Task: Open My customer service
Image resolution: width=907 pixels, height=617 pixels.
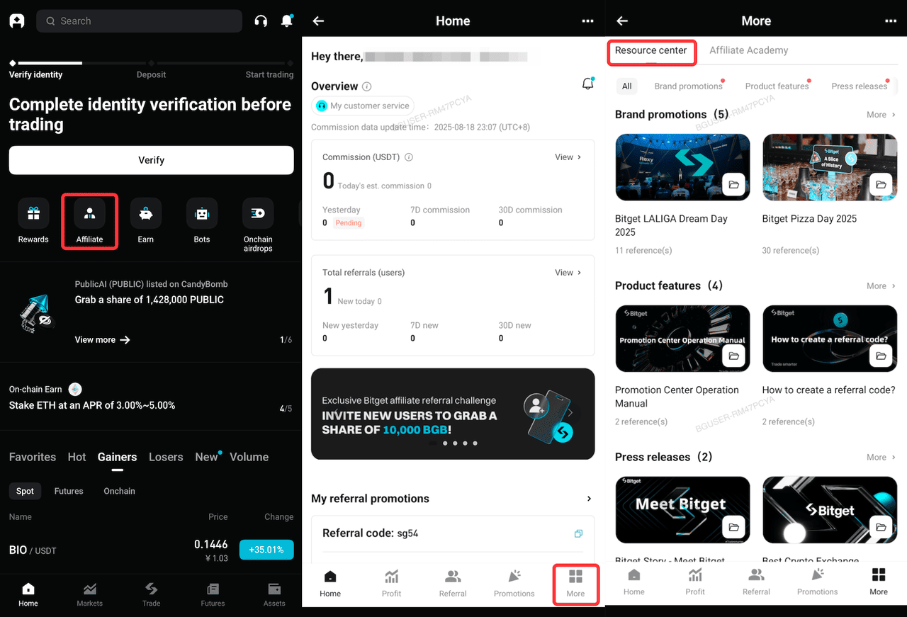Action: [363, 106]
